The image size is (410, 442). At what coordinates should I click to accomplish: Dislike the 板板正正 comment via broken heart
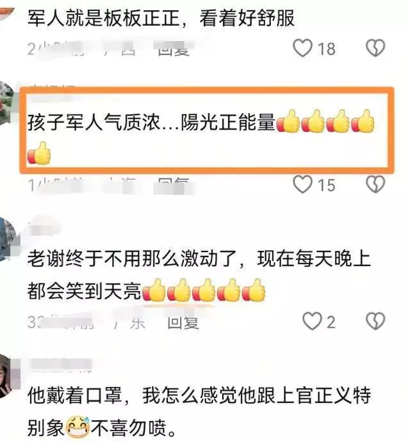coord(375,48)
